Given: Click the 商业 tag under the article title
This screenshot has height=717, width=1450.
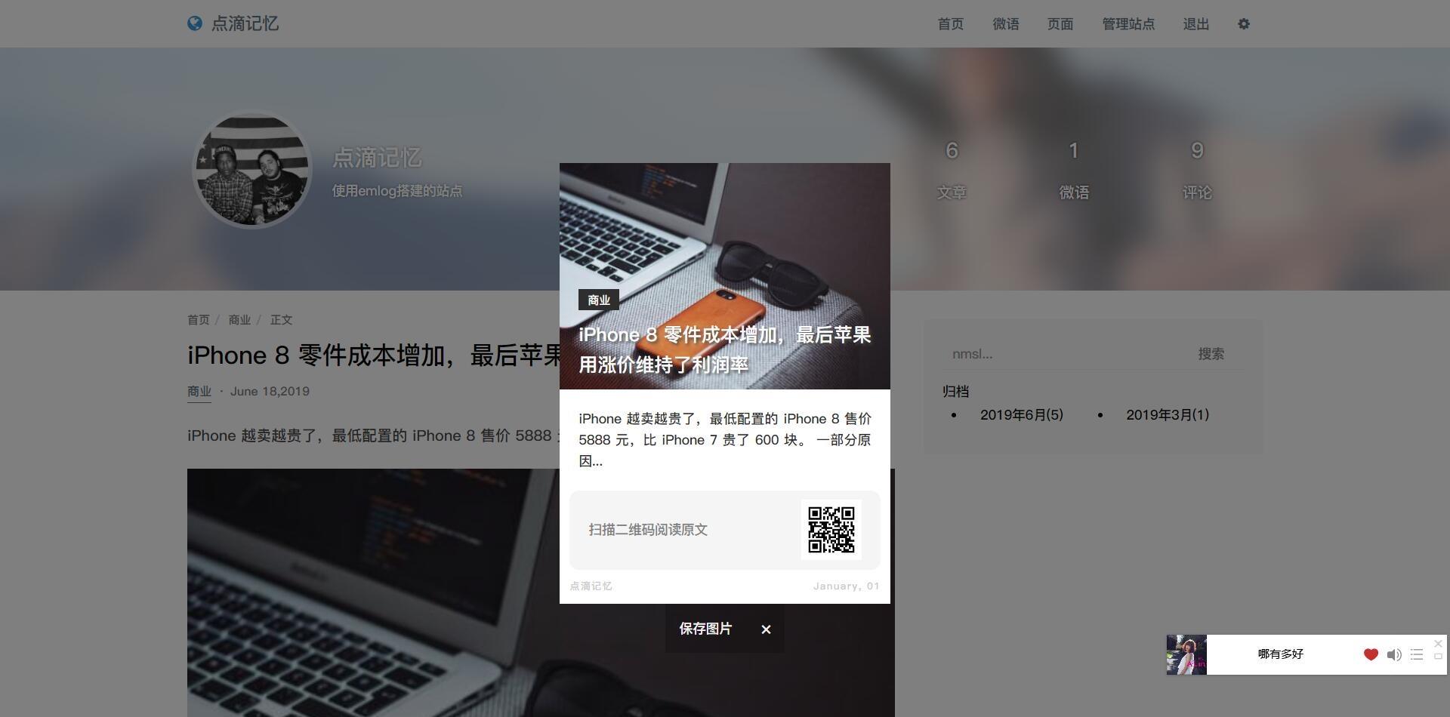Looking at the screenshot, I should point(199,392).
